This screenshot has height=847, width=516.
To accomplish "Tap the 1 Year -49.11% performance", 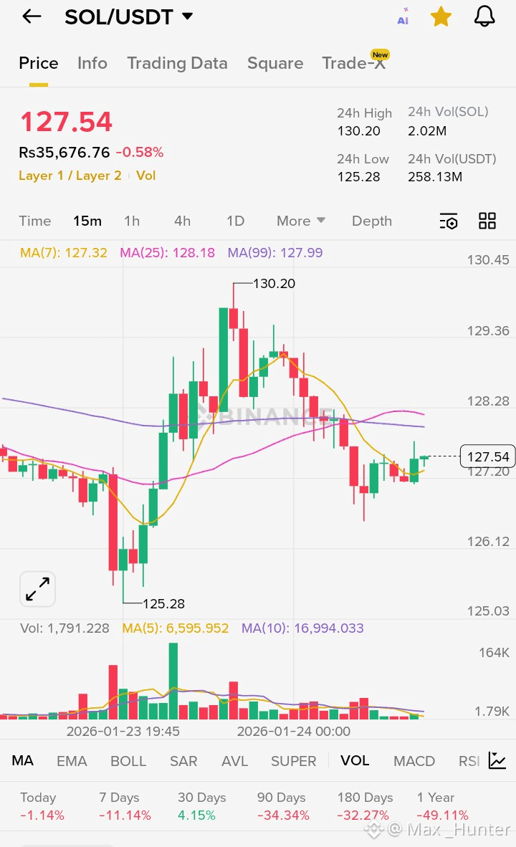I will tap(442, 806).
